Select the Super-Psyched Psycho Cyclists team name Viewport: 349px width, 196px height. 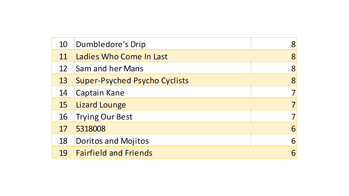coord(132,81)
